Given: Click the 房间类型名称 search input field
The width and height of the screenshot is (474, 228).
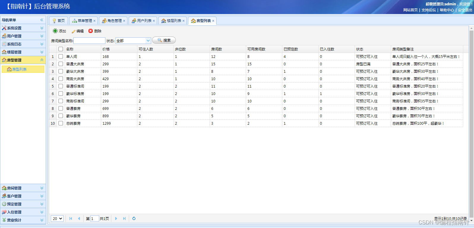Looking at the screenshot, I should pos(89,41).
